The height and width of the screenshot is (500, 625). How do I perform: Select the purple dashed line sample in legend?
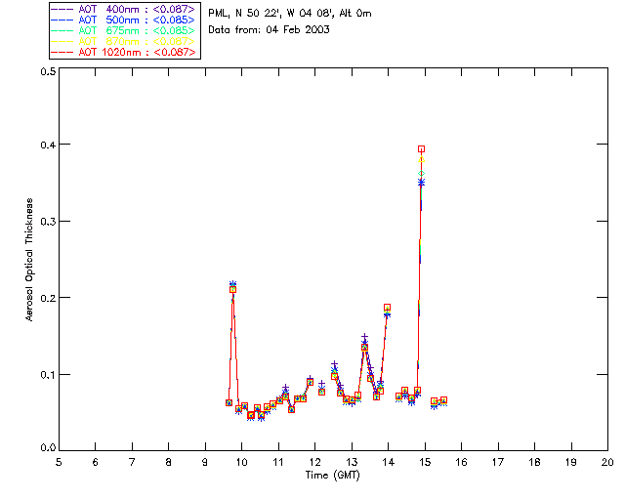coord(62,9)
